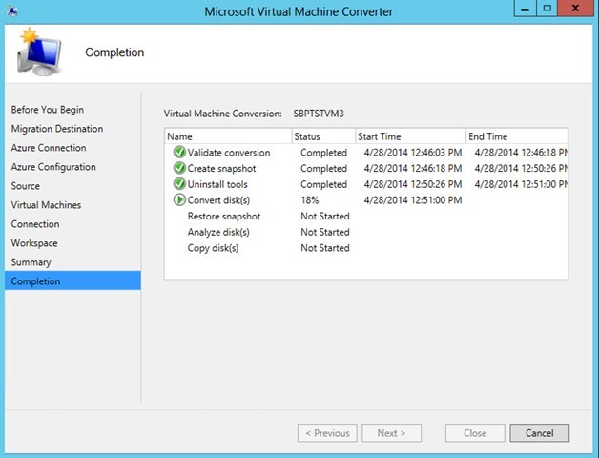599x458 pixels.
Task: Click the green check icon beside Uninstall tools
Action: point(179,184)
